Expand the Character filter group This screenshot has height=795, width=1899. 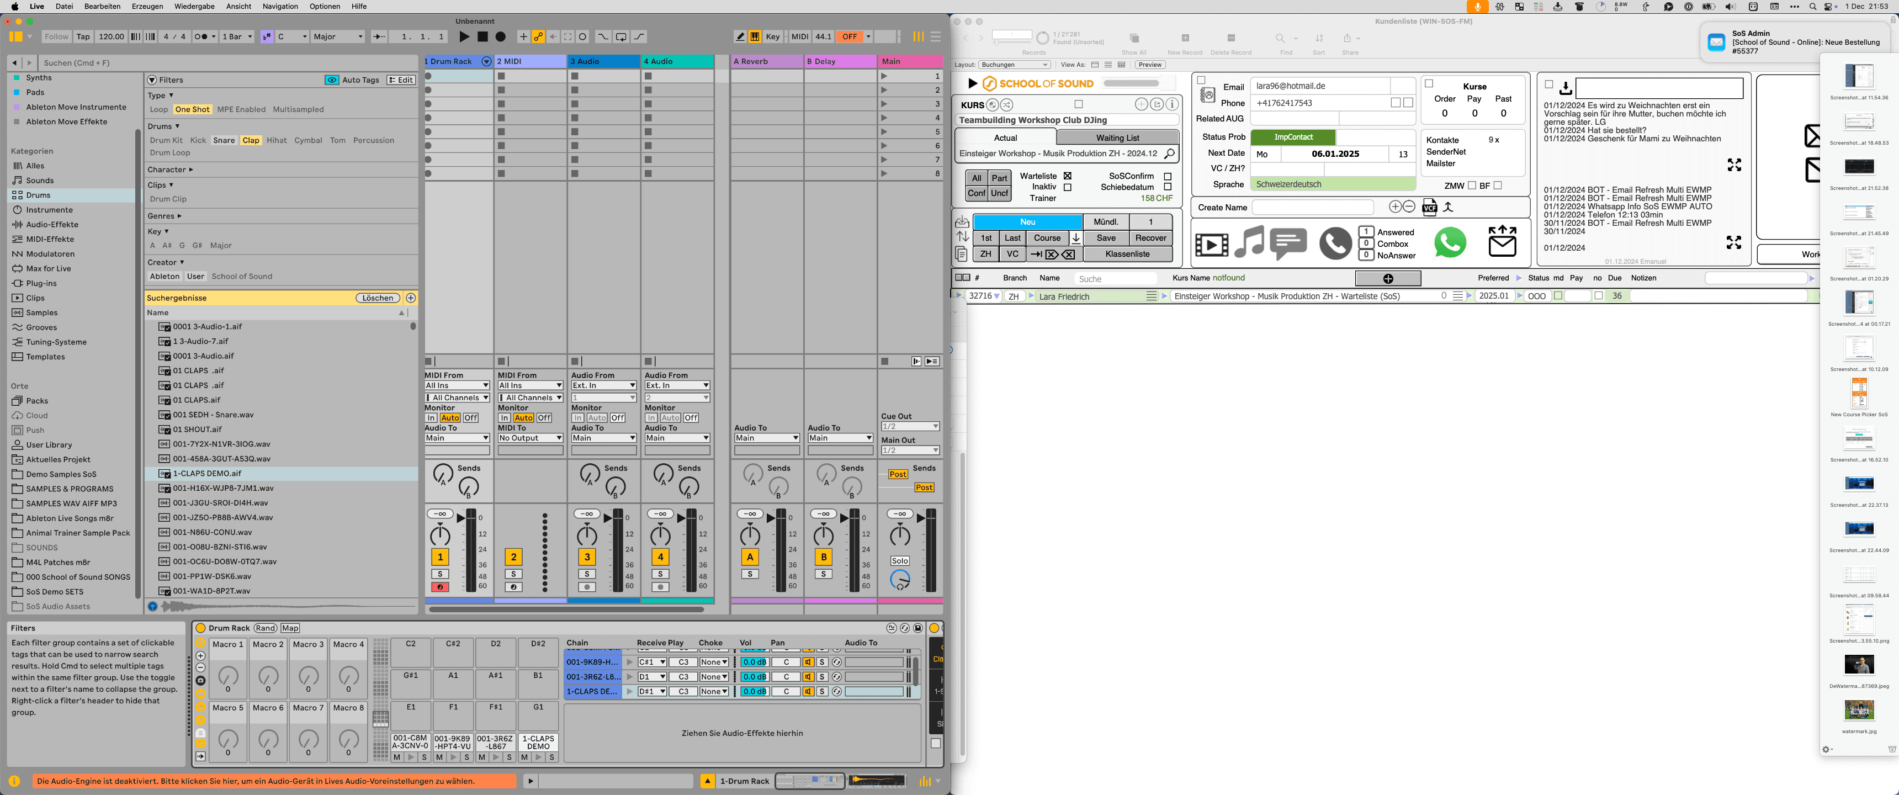coord(170,169)
